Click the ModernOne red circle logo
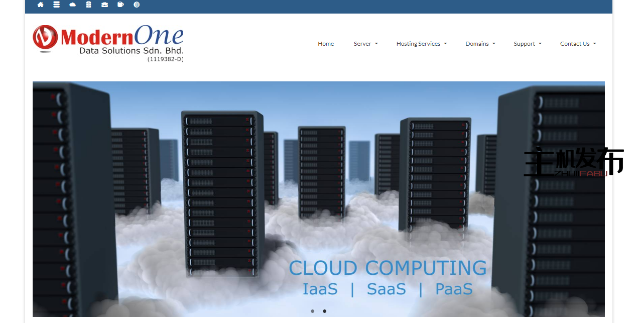The height and width of the screenshot is (323, 639). [45, 38]
